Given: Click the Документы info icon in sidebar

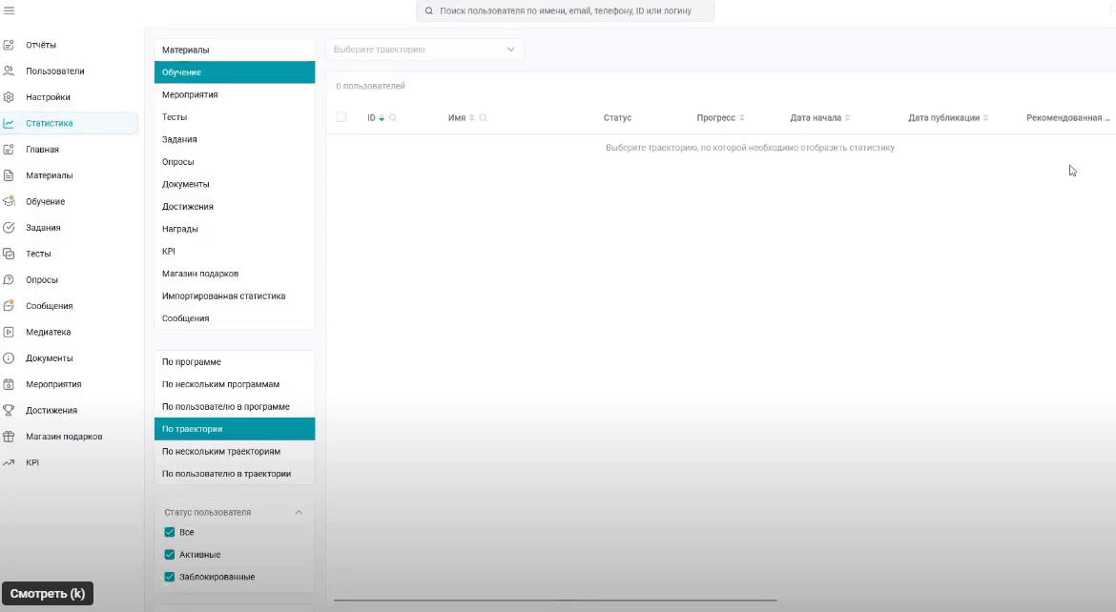Looking at the screenshot, I should point(9,357).
